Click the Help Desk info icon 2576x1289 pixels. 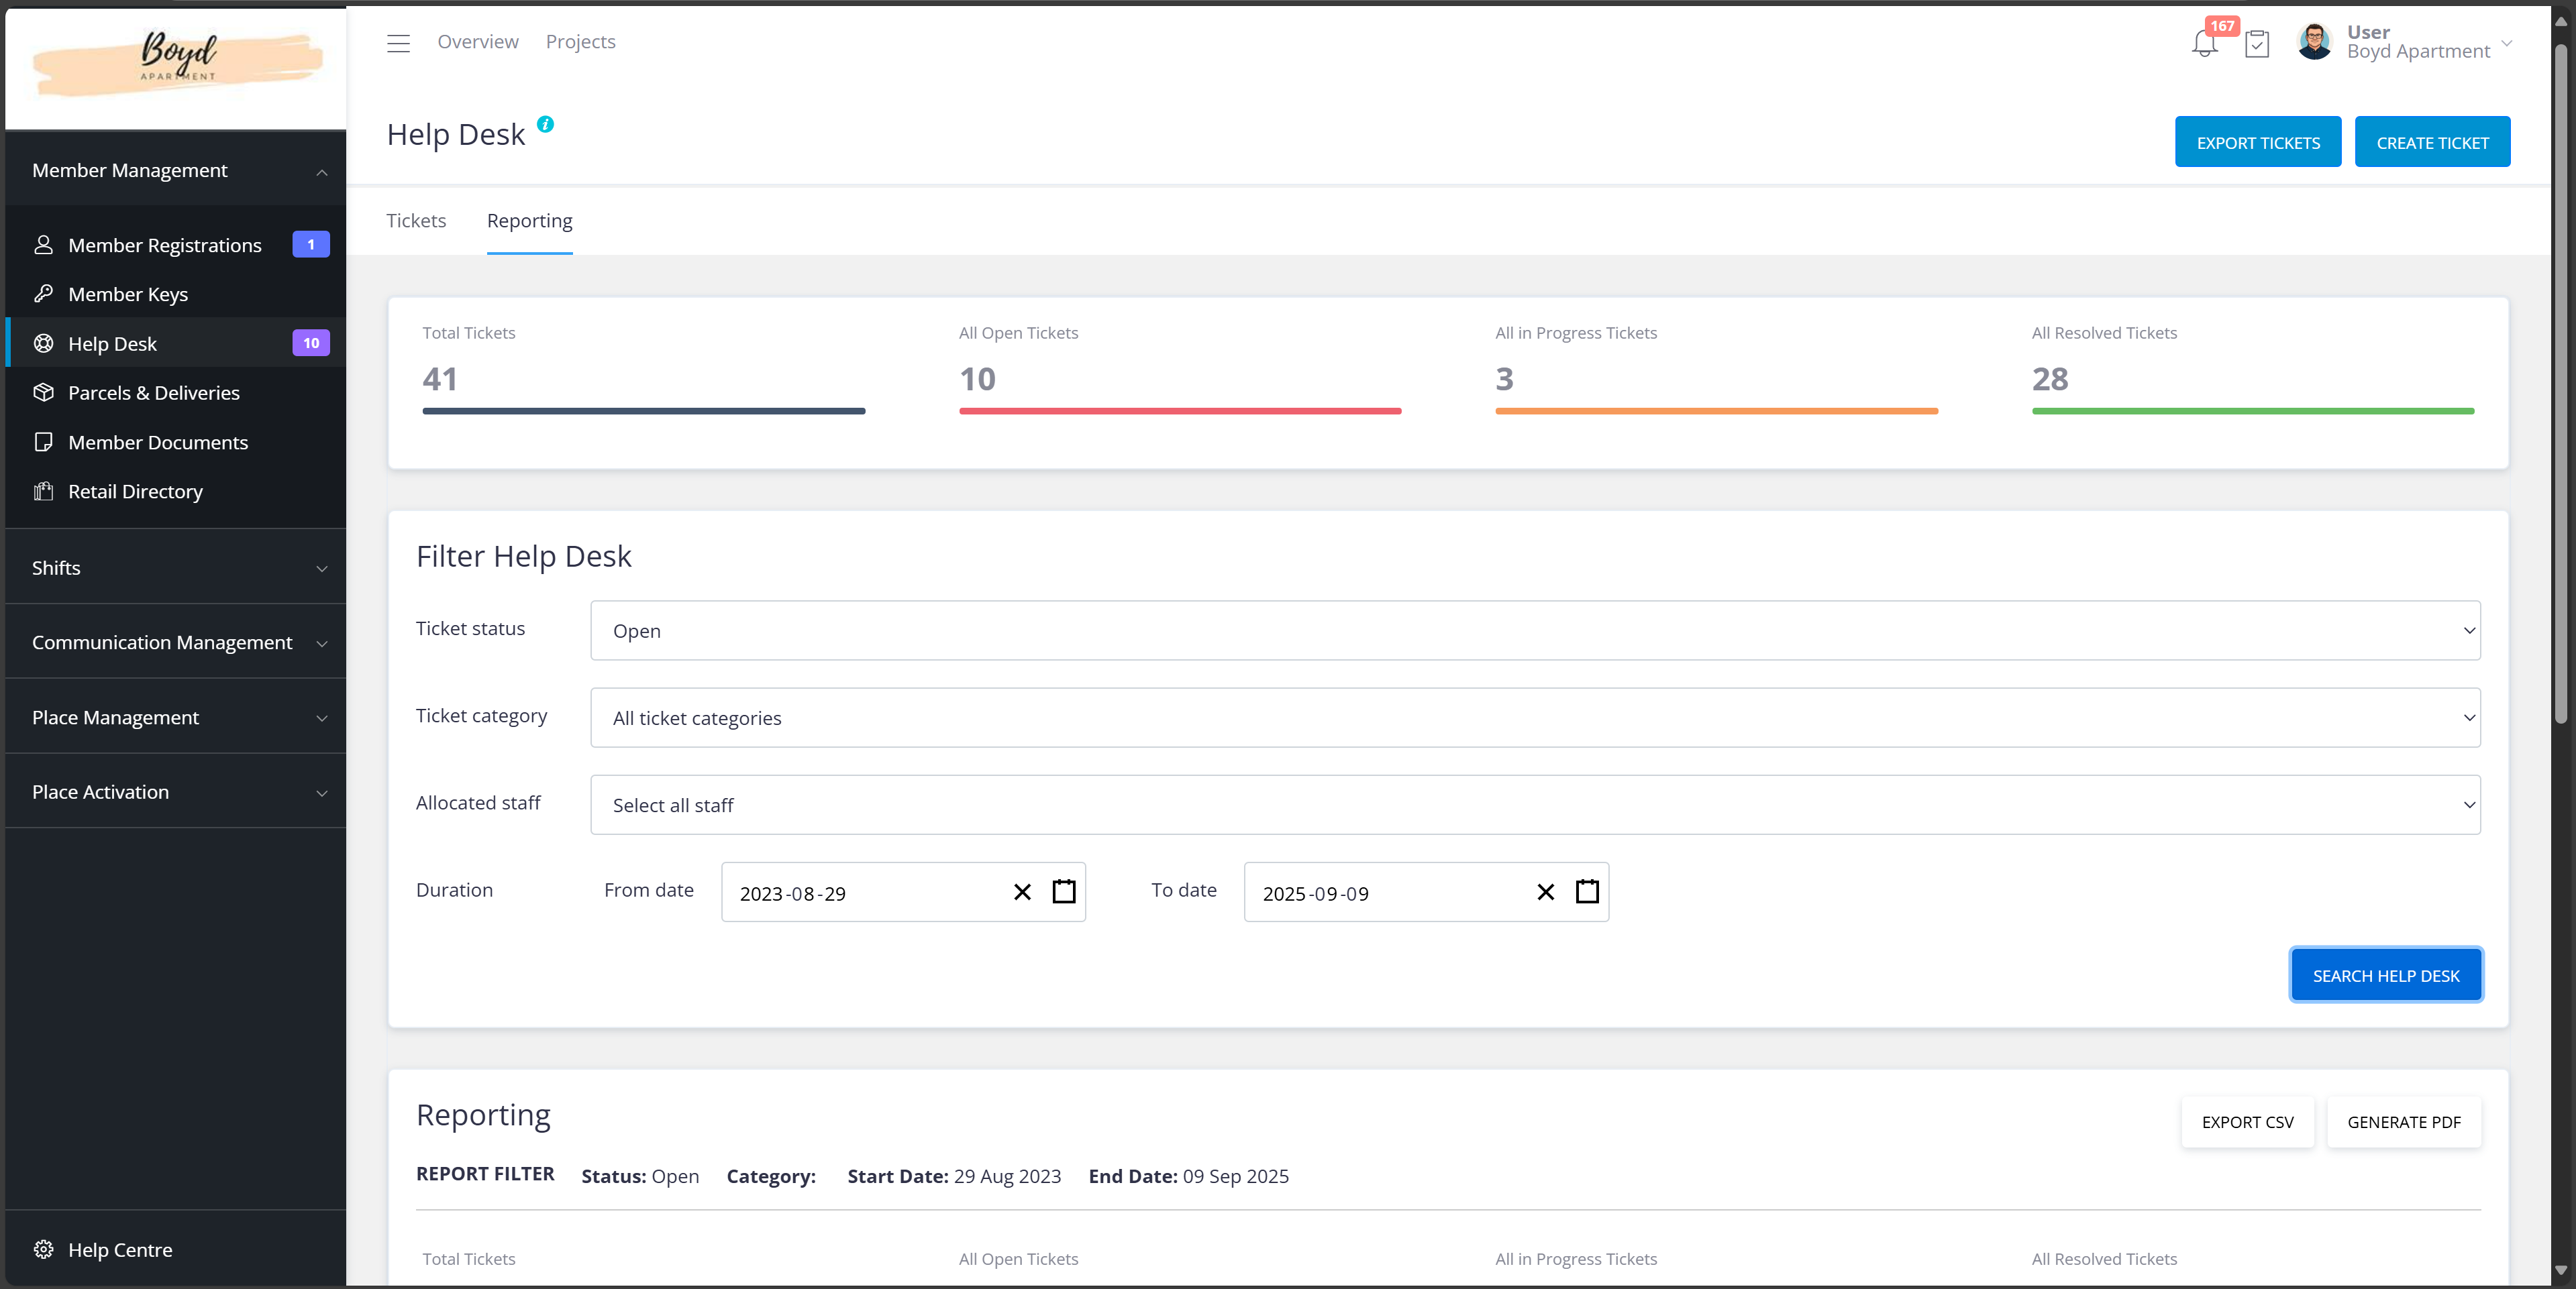[x=545, y=125]
